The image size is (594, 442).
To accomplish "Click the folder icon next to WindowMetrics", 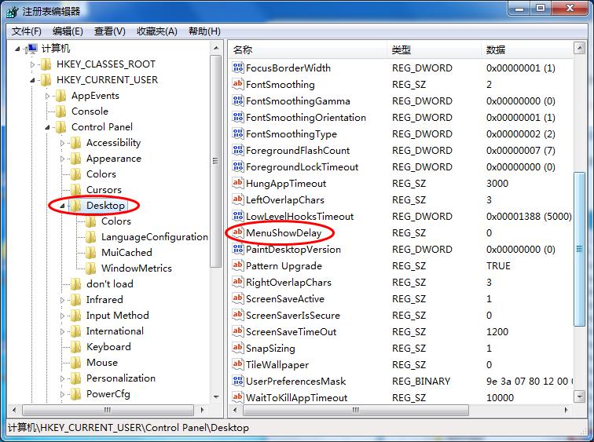I will tap(91, 268).
